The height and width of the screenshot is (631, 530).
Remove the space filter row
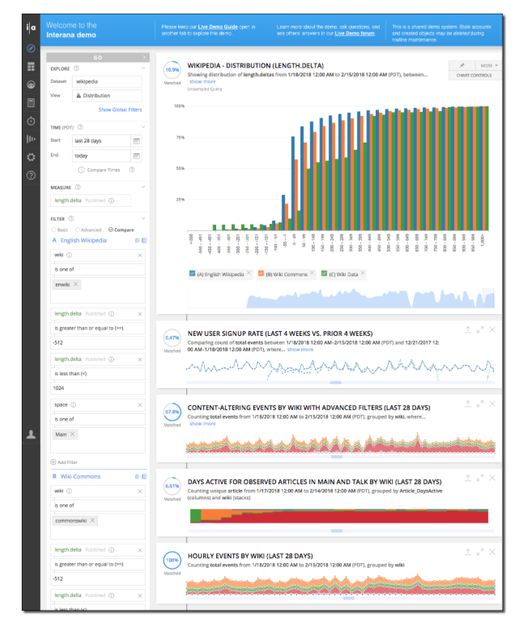pyautogui.click(x=140, y=405)
